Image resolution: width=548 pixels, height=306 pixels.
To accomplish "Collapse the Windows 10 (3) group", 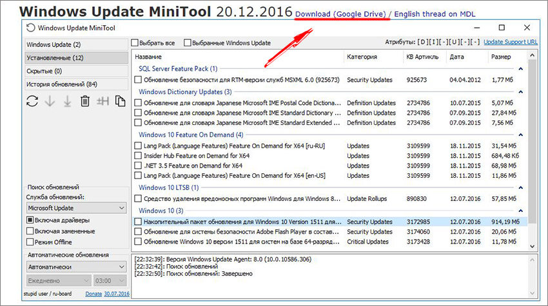I will [x=520, y=211].
